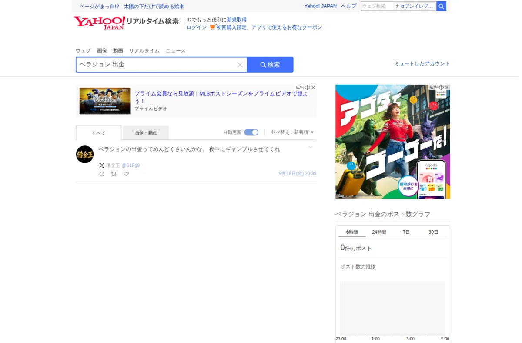Open 動画 search category

tap(118, 51)
